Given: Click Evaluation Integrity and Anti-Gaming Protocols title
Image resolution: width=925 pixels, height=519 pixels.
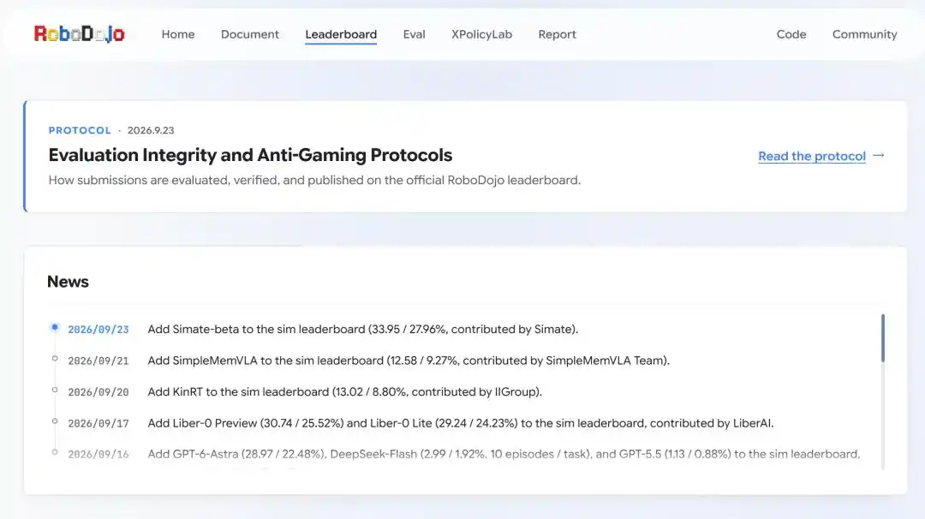Looking at the screenshot, I should click(250, 155).
